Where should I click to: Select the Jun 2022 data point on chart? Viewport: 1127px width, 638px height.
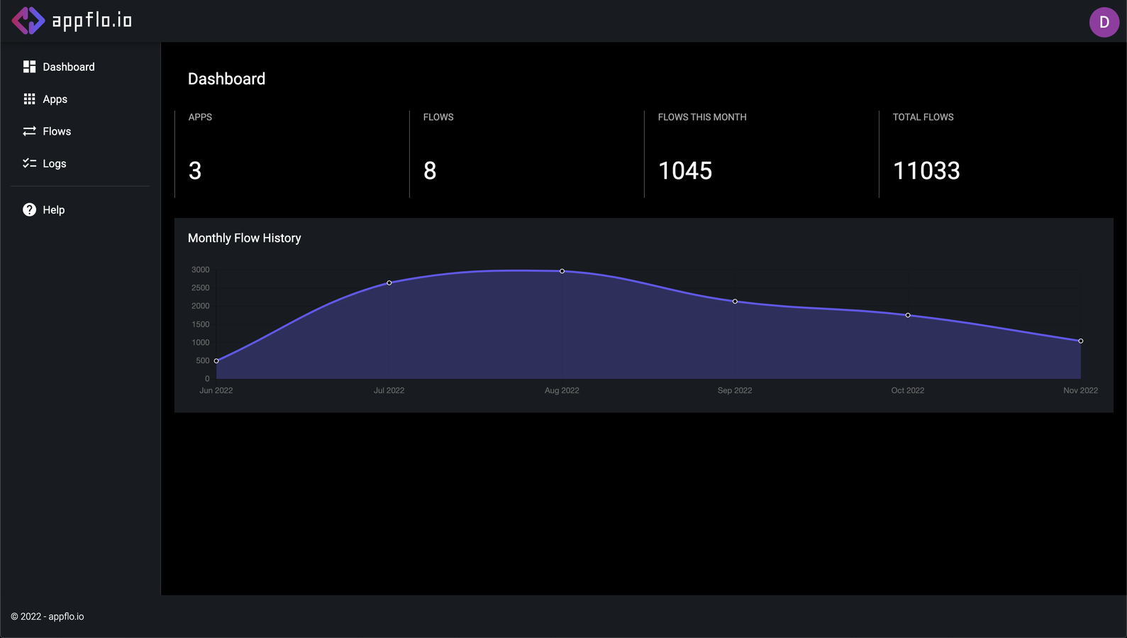point(216,361)
